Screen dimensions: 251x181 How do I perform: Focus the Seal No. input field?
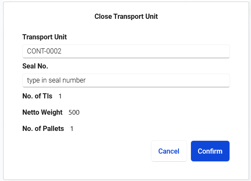point(126,80)
